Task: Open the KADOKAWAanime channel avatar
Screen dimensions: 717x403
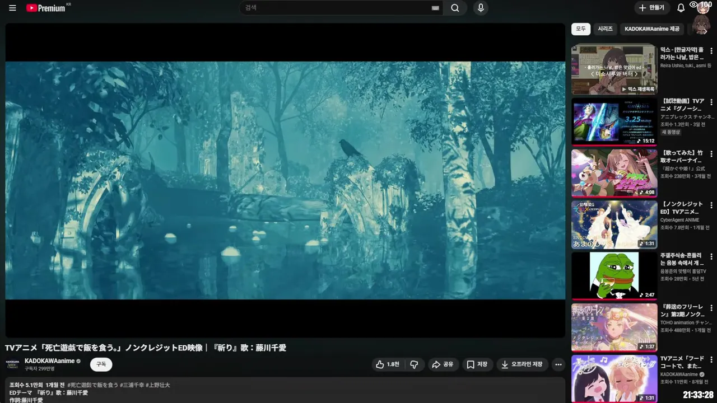Action: [x=12, y=364]
